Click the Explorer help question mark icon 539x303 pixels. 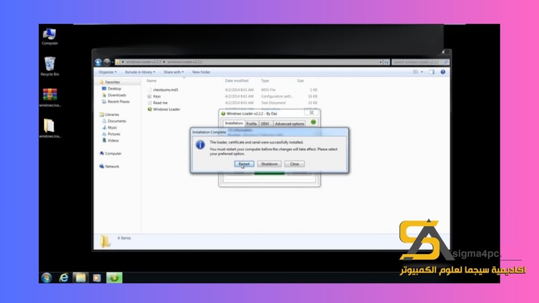[x=443, y=72]
